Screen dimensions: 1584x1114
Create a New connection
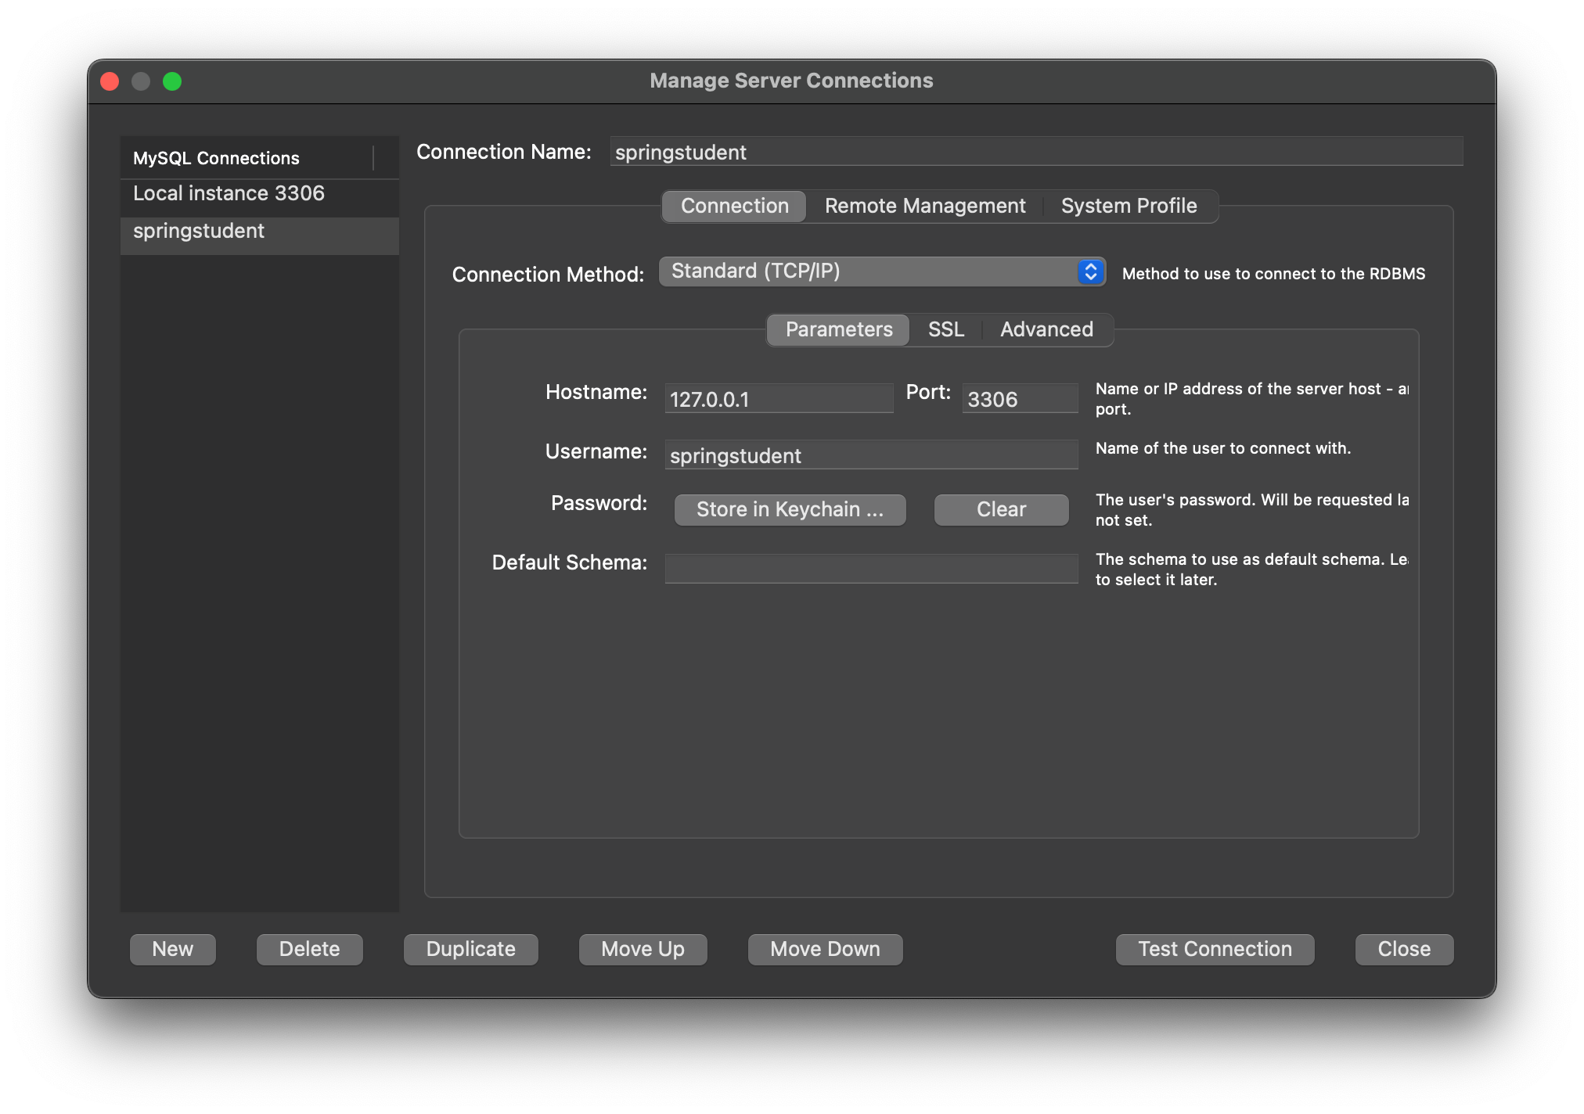click(172, 949)
